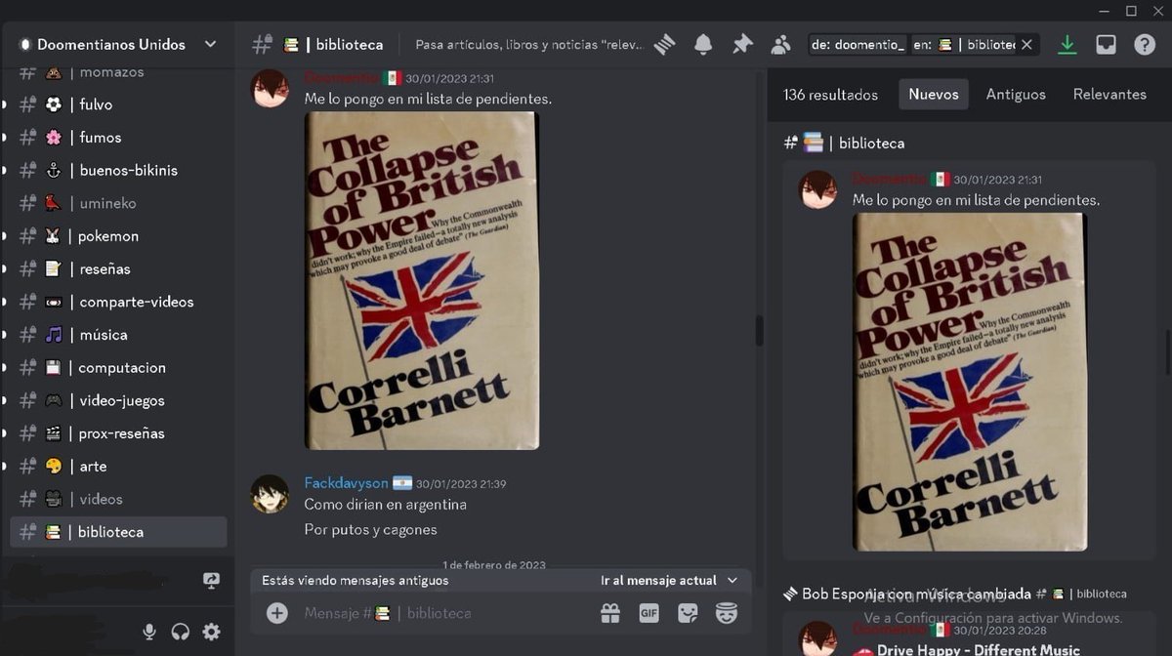Open the arte channel
The height and width of the screenshot is (656, 1172).
(x=118, y=467)
